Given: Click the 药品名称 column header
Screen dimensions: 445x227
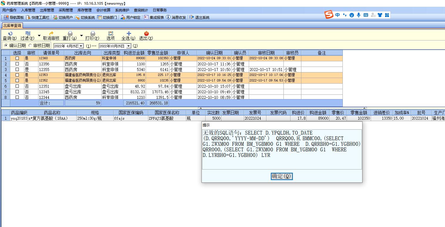Looking at the screenshot, I should click(52, 113).
